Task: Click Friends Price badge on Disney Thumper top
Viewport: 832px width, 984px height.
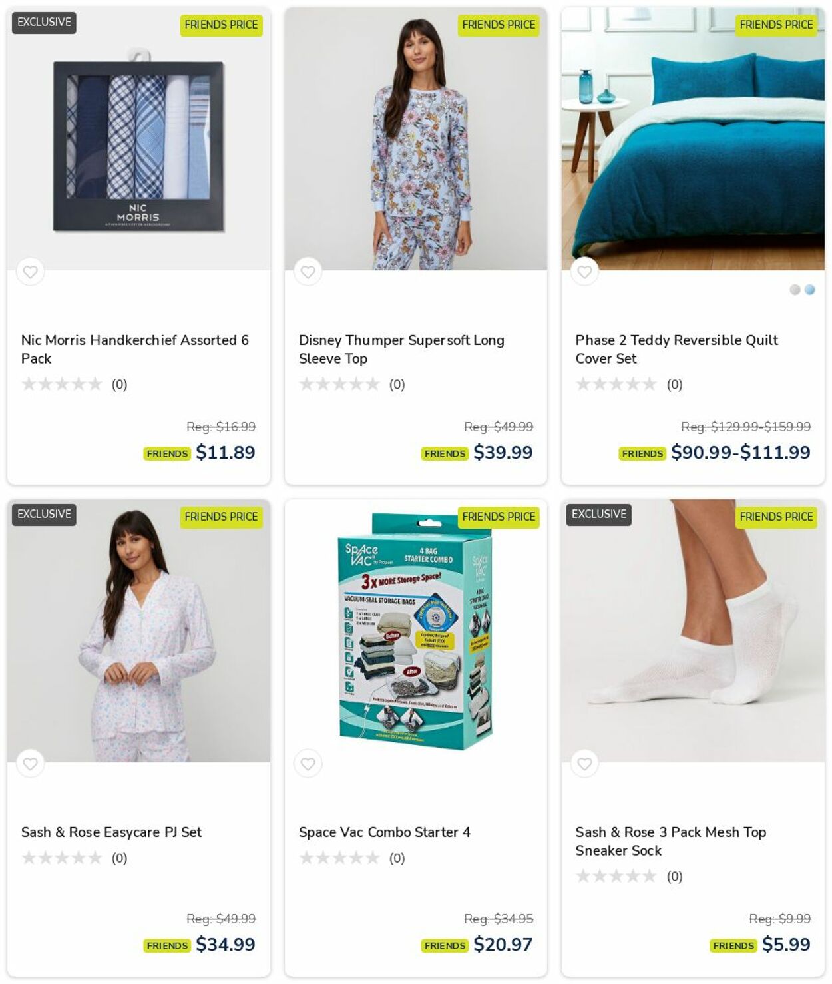Action: coord(499,25)
